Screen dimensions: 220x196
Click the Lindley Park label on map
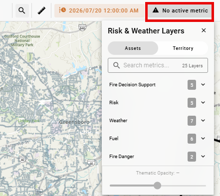coord(29,121)
